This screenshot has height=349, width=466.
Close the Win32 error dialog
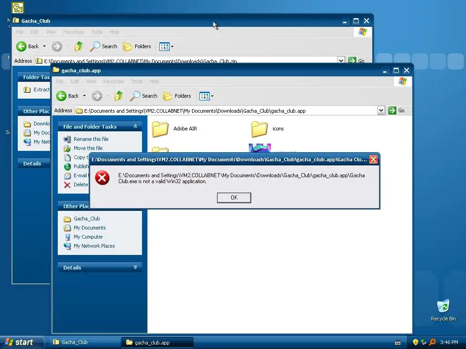coord(373,160)
